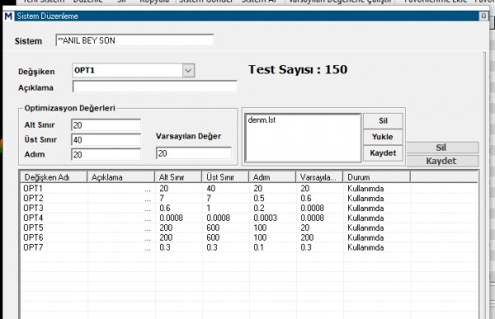Click the ellipsis in the OPT7 row
The height and width of the screenshot is (319, 495).
coord(148,249)
